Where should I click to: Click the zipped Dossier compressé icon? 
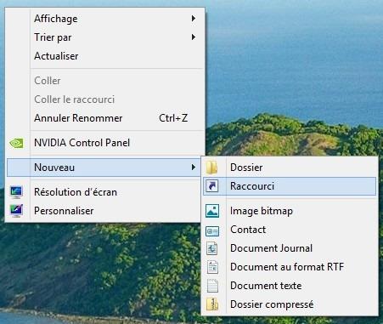click(x=212, y=304)
